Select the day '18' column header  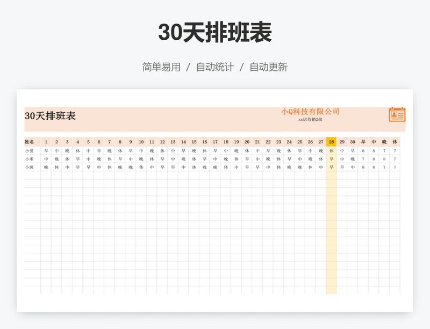[226, 142]
